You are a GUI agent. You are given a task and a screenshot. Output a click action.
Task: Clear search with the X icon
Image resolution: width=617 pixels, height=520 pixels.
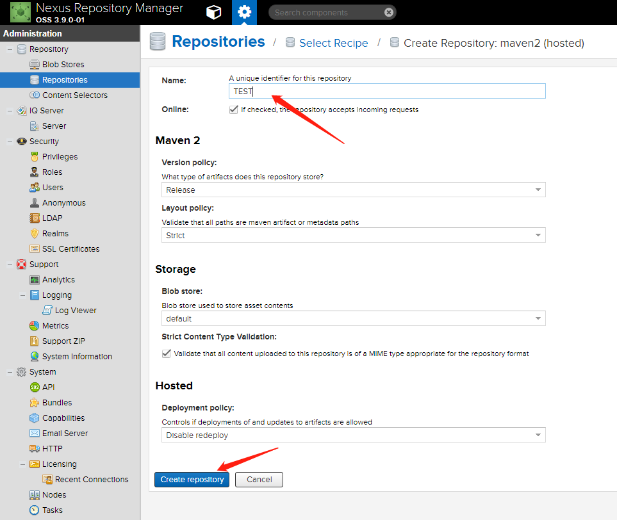pyautogui.click(x=389, y=13)
